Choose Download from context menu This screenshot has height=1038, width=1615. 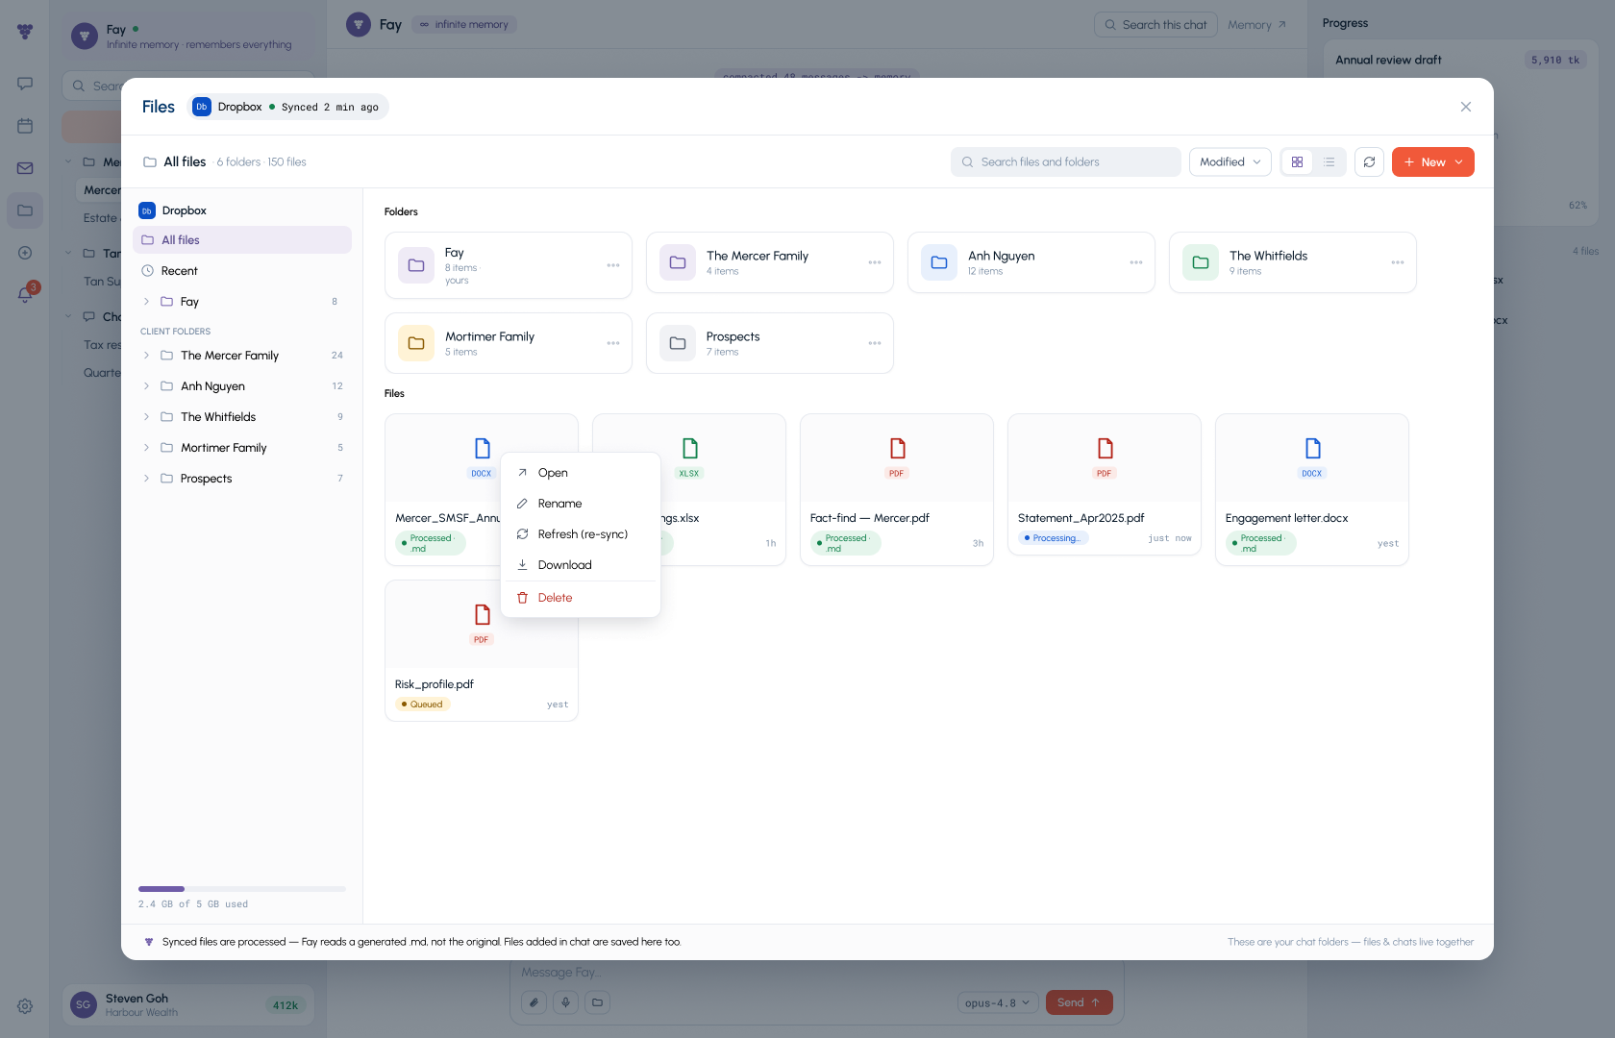[x=581, y=565]
